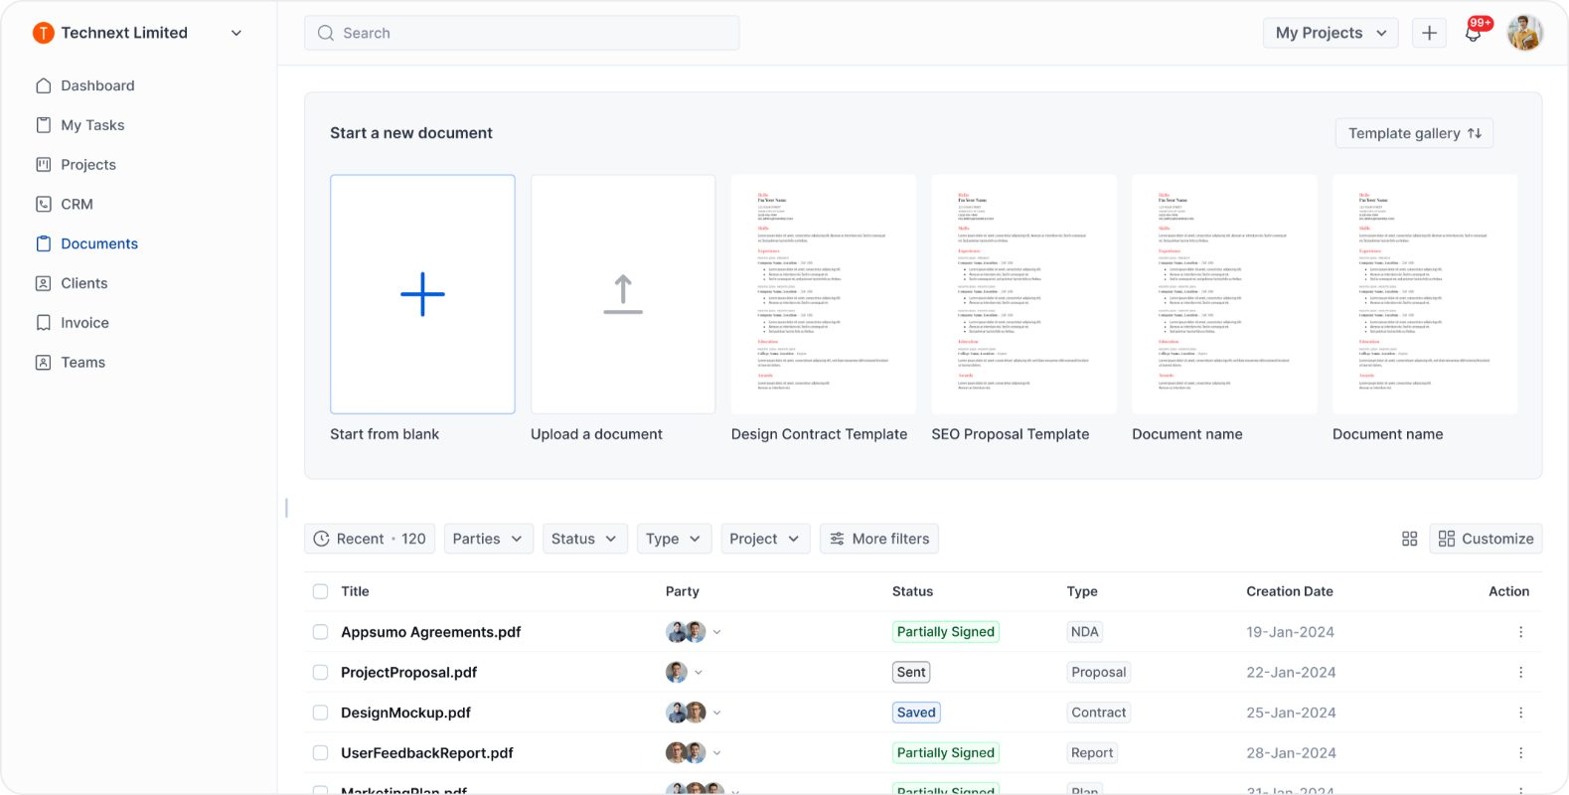Toggle the select-all Title checkbox
This screenshot has height=795, width=1569.
point(320,591)
